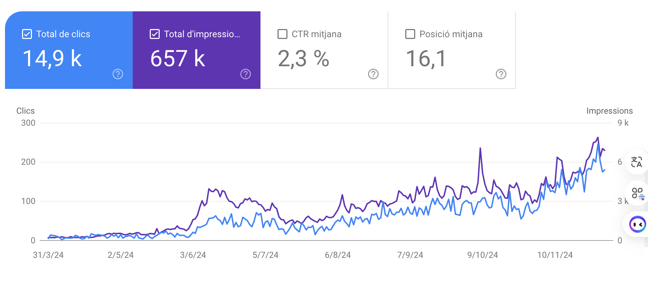Open help icon in Total d'impressions card

(246, 74)
